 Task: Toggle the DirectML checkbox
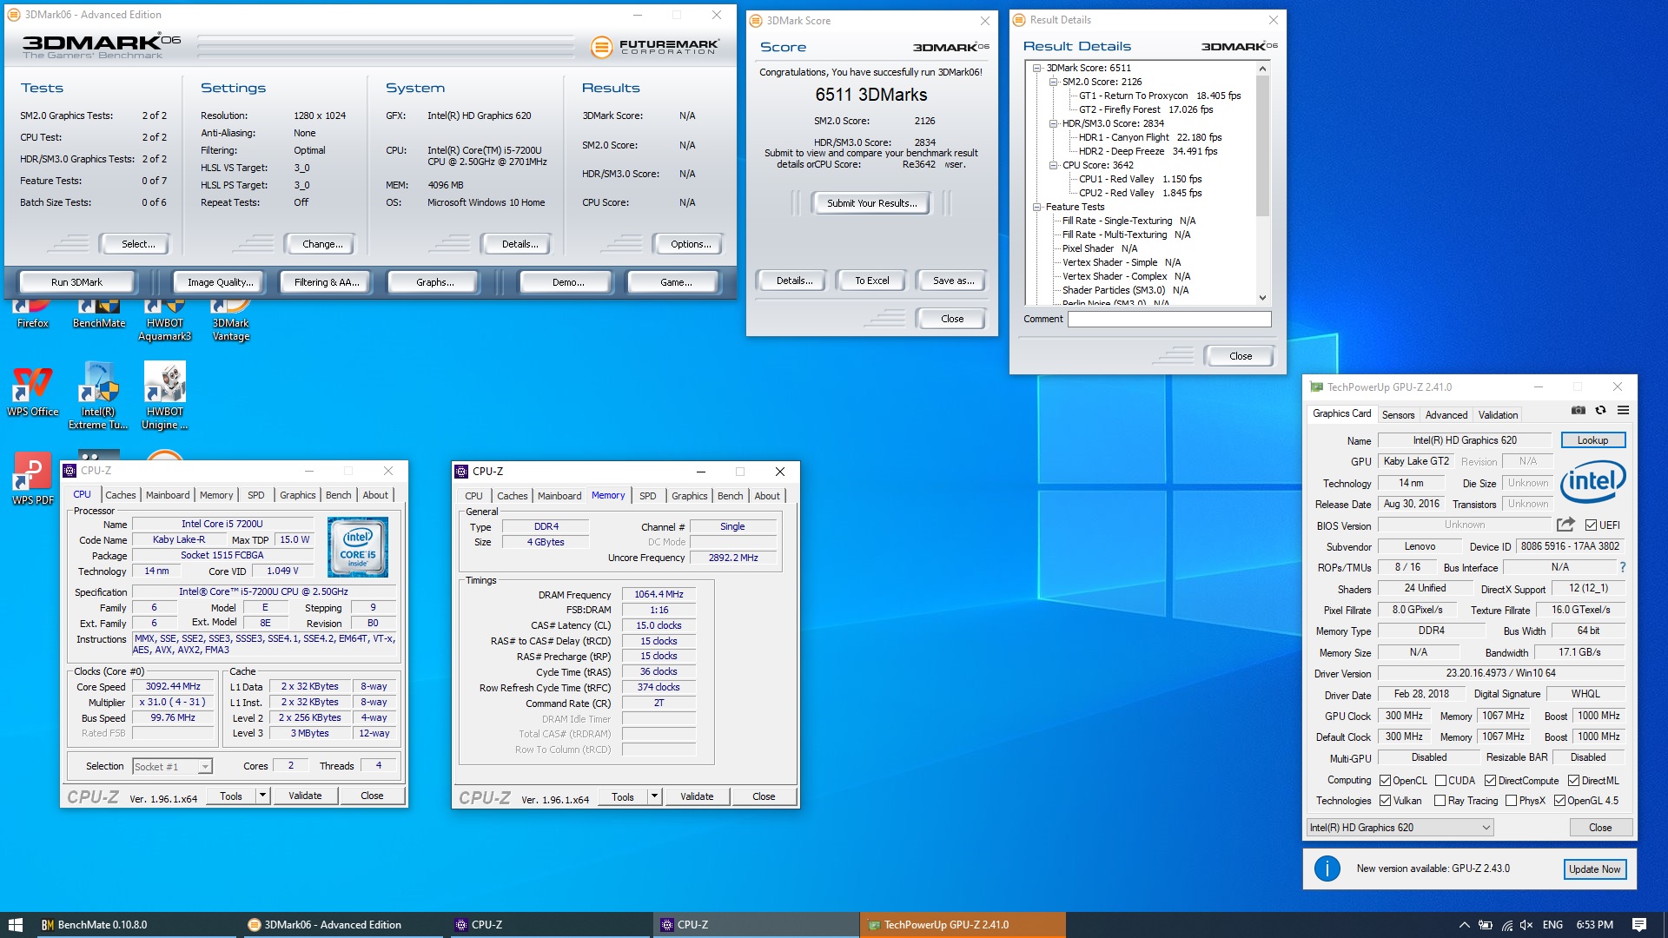1573,781
